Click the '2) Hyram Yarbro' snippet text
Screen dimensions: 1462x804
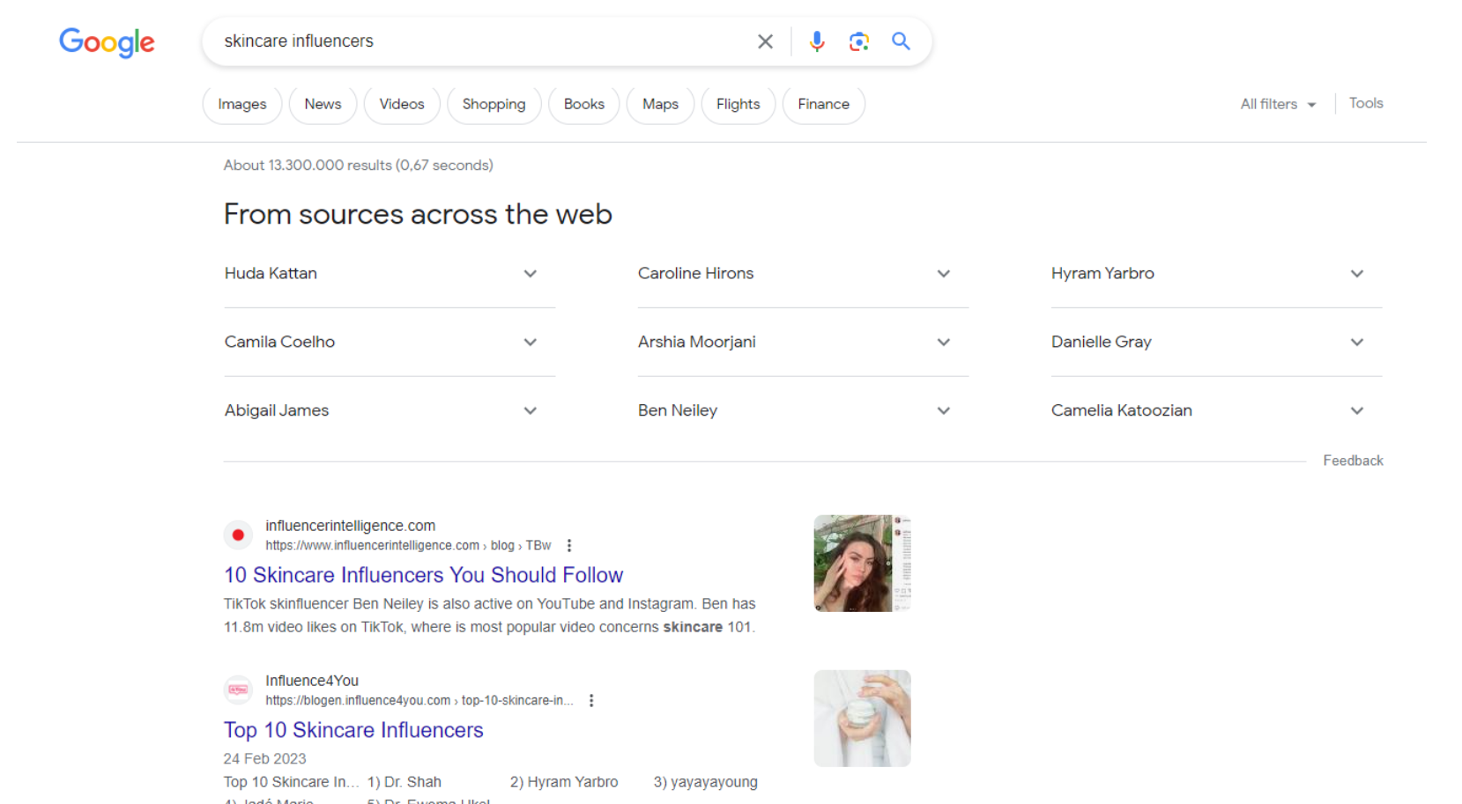[564, 782]
